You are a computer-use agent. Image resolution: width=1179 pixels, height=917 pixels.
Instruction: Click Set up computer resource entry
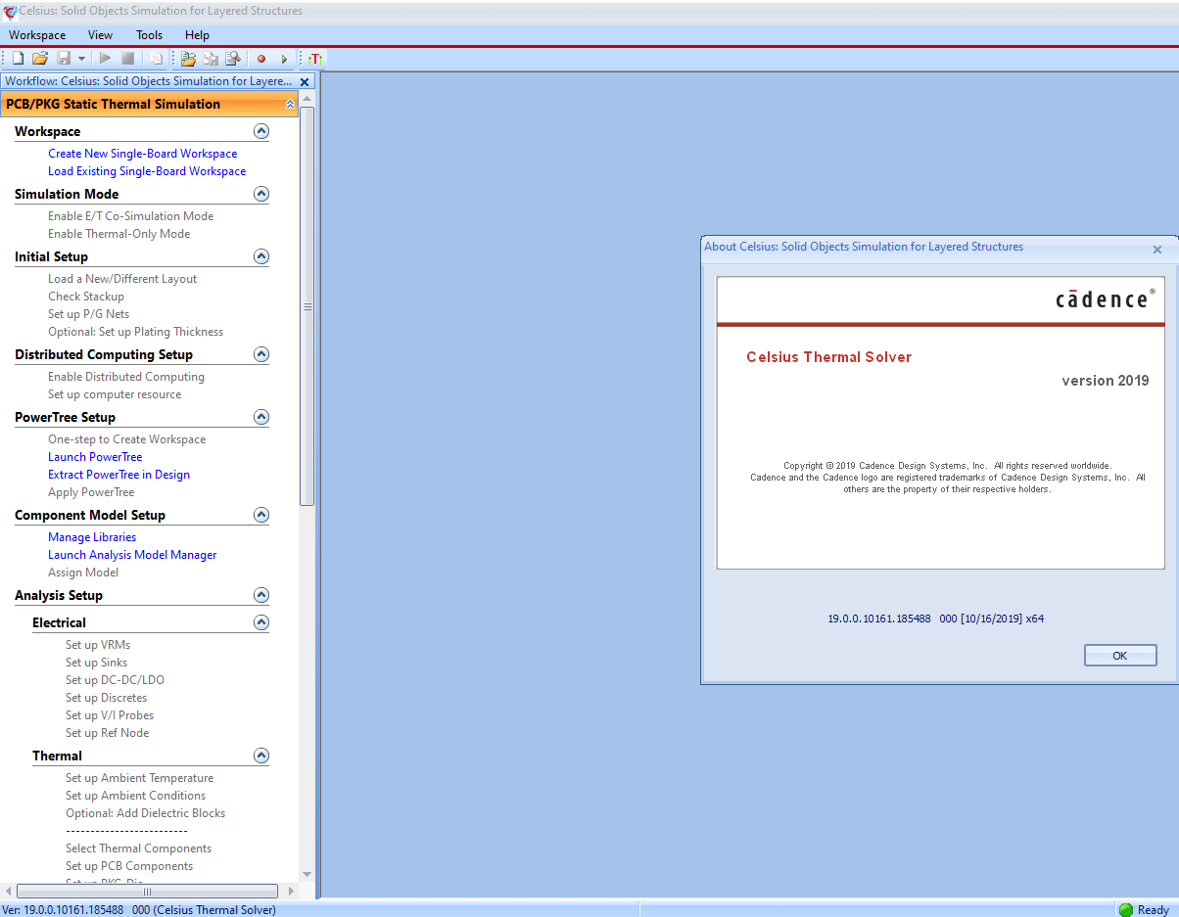tap(115, 394)
